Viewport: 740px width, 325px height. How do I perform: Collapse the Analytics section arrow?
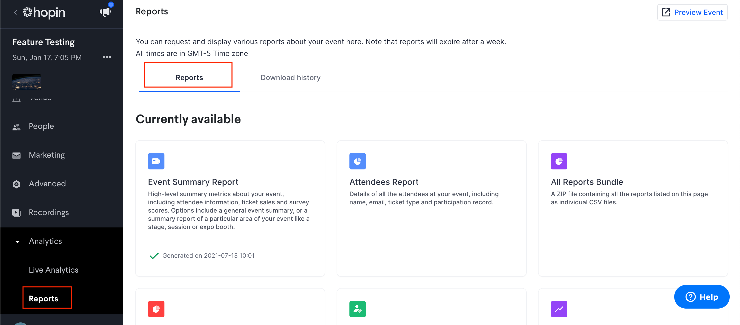(x=17, y=242)
